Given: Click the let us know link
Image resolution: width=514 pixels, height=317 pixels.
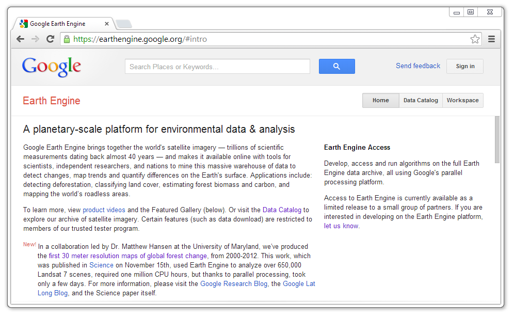Looking at the screenshot, I should (x=341, y=226).
